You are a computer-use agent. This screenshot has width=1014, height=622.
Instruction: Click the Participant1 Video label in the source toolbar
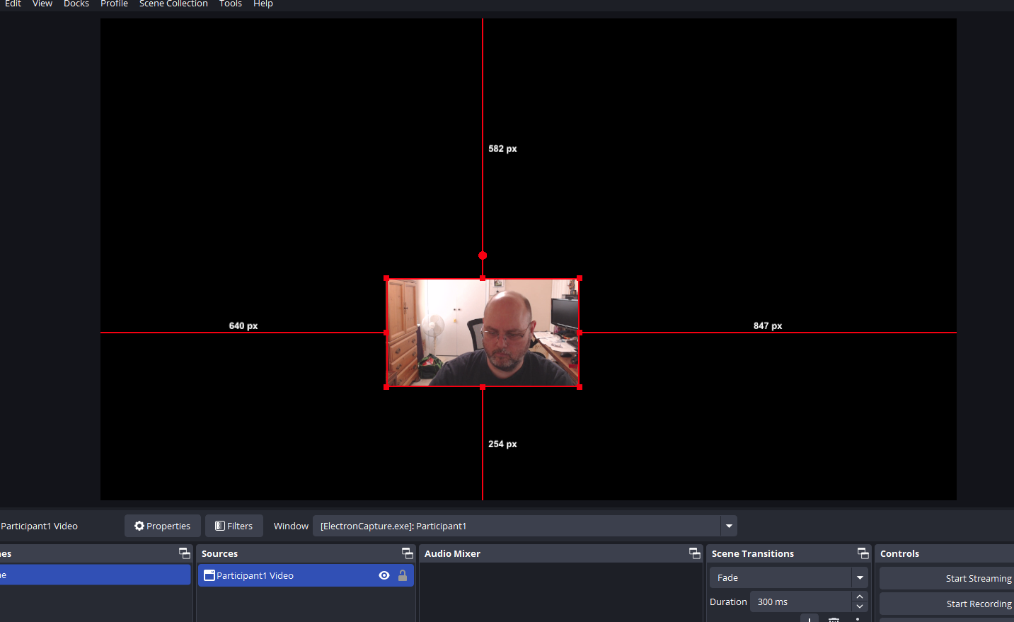click(x=39, y=526)
